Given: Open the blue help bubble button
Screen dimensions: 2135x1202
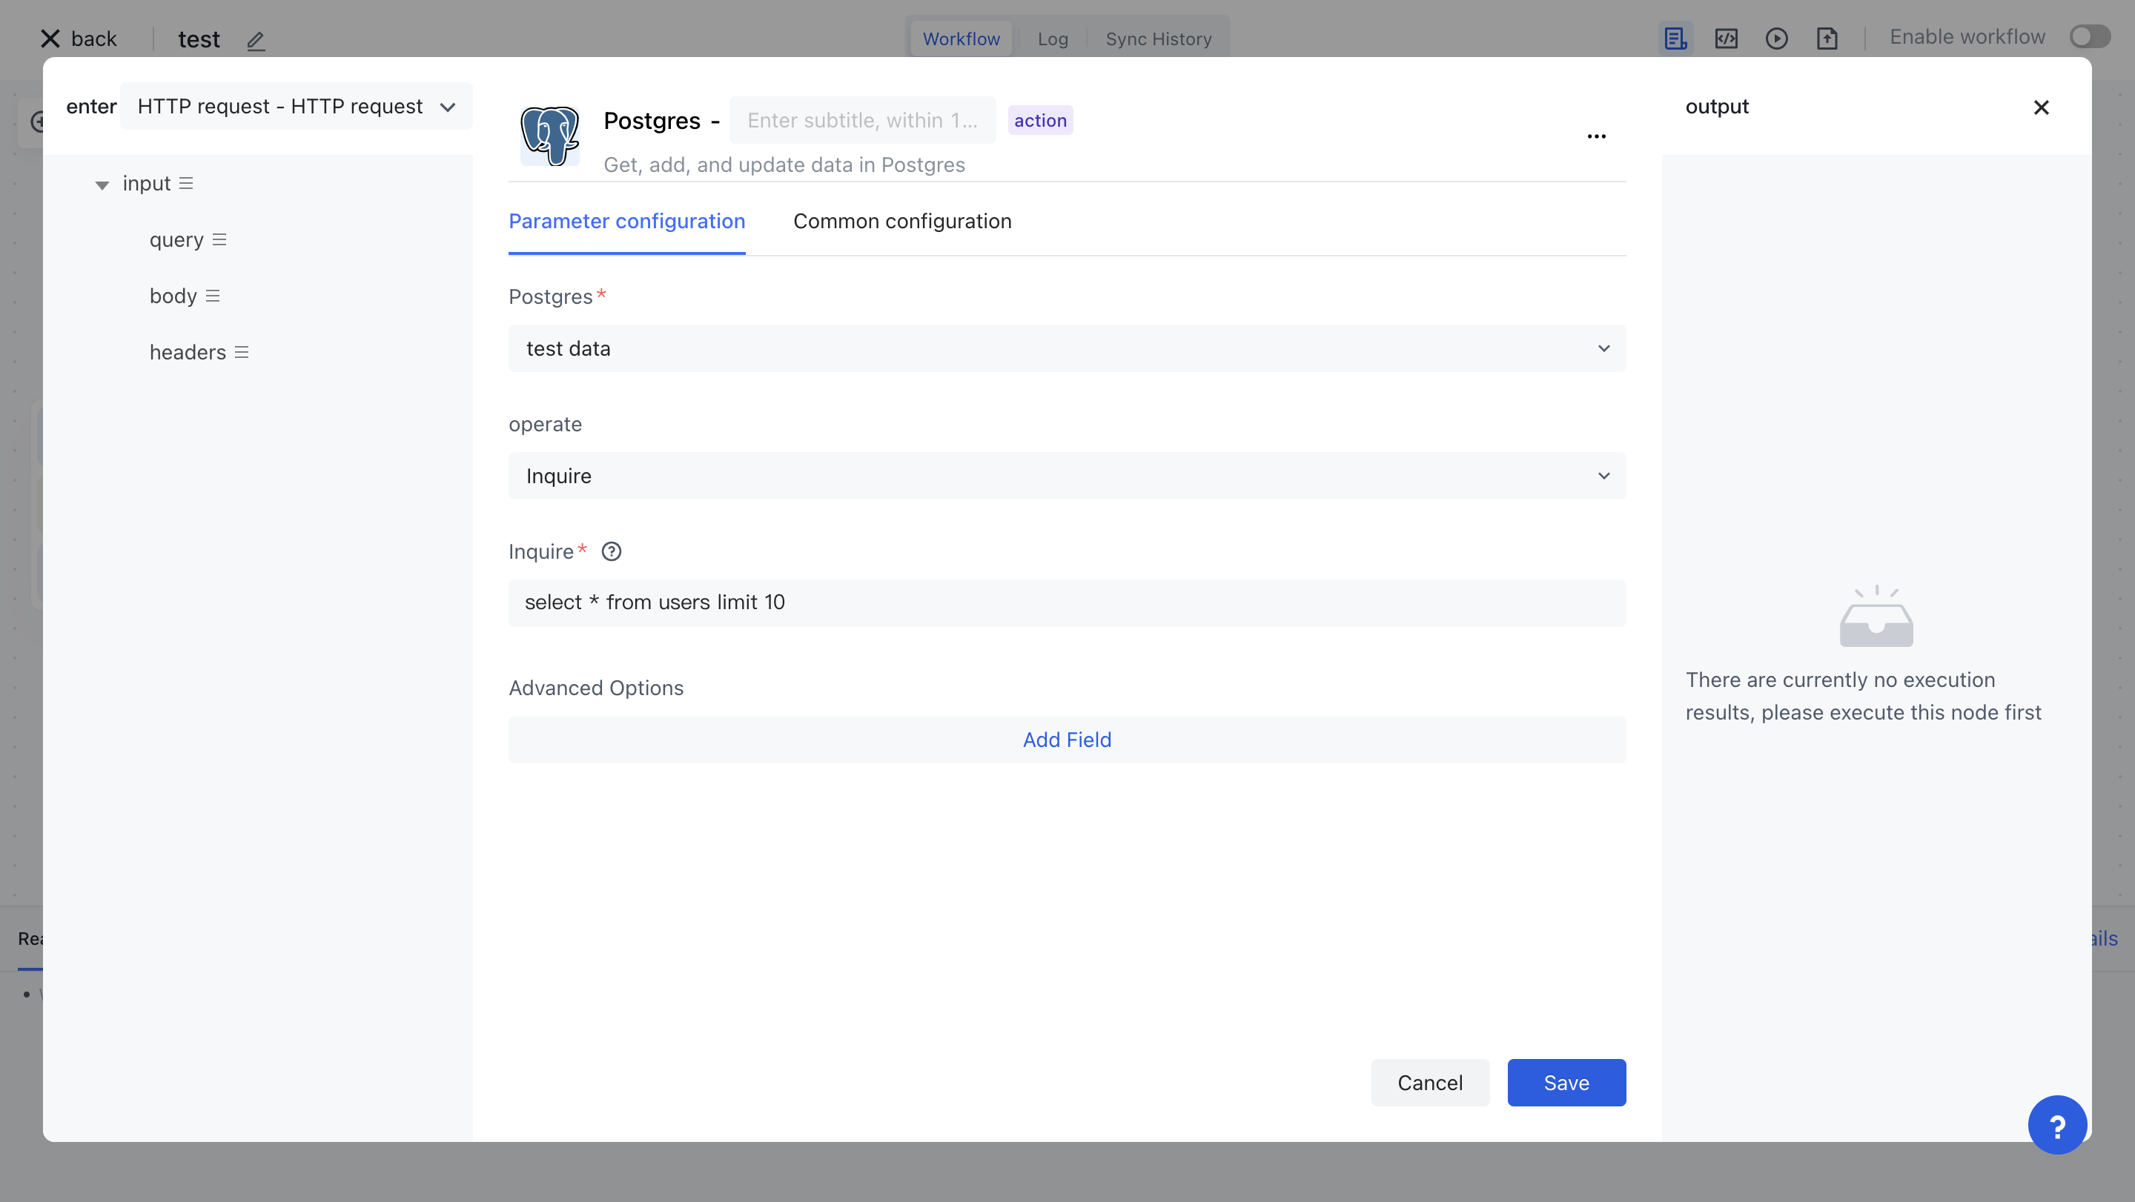Looking at the screenshot, I should (2056, 1124).
